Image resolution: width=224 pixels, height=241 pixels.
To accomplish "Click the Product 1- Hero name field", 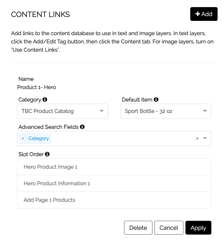I will tap(36, 87).
